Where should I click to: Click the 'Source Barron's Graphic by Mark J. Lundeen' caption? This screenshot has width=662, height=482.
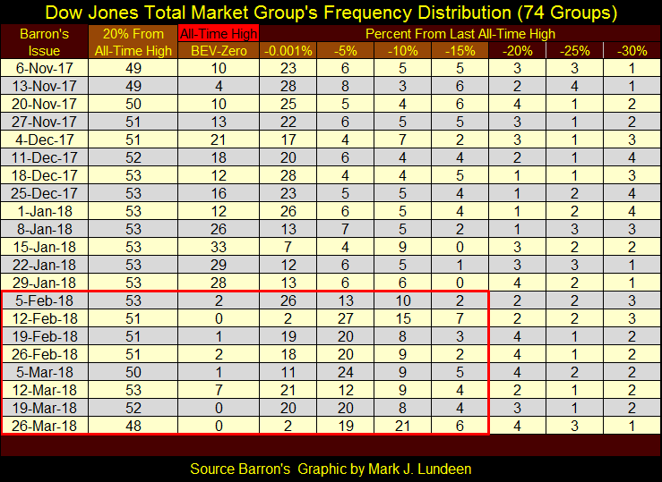331,468
